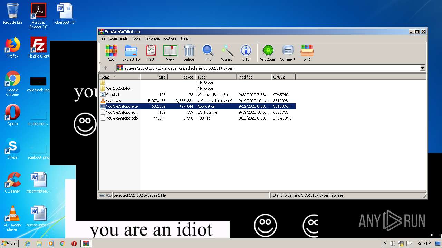
Task: Click the Add toolbar icon in WinRAR
Action: tap(111, 53)
